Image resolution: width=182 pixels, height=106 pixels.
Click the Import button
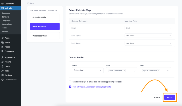[x=170, y=97]
